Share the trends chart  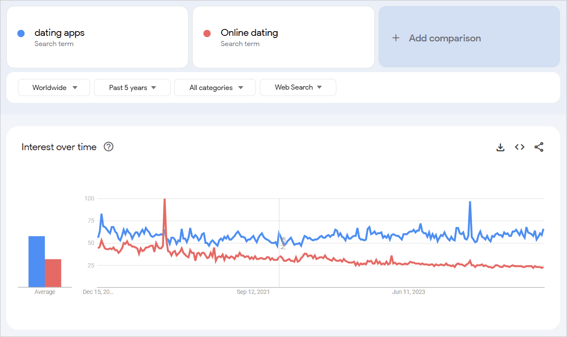point(539,147)
